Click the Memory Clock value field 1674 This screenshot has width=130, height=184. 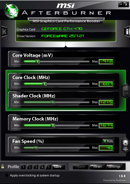[106, 125]
